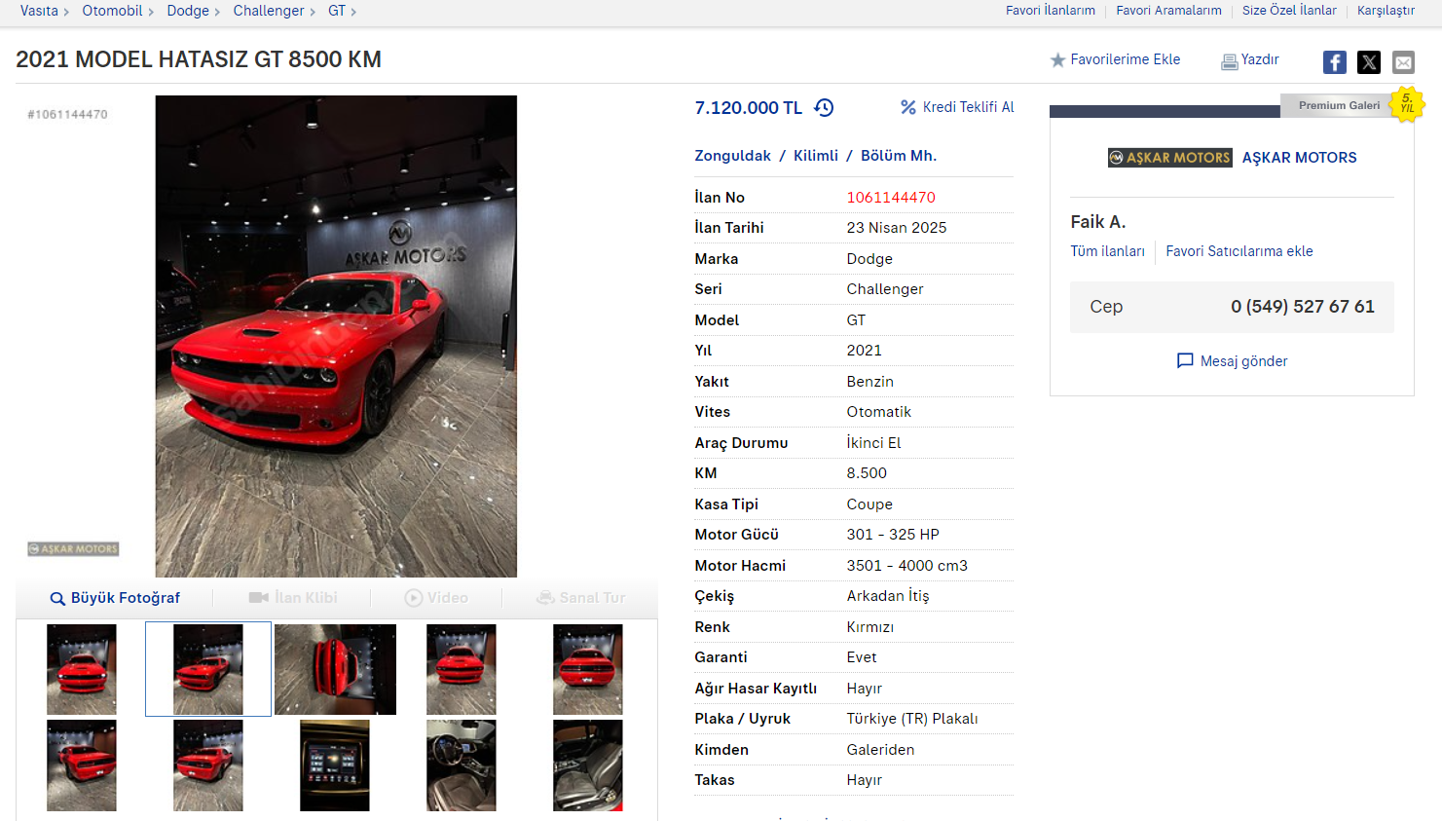Open the Video tab
Screen dimensions: 1442x821
436,598
